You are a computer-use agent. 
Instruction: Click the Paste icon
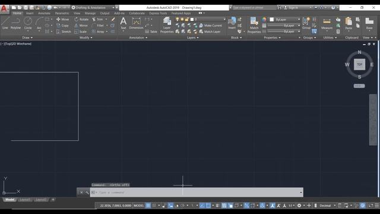[349, 23]
